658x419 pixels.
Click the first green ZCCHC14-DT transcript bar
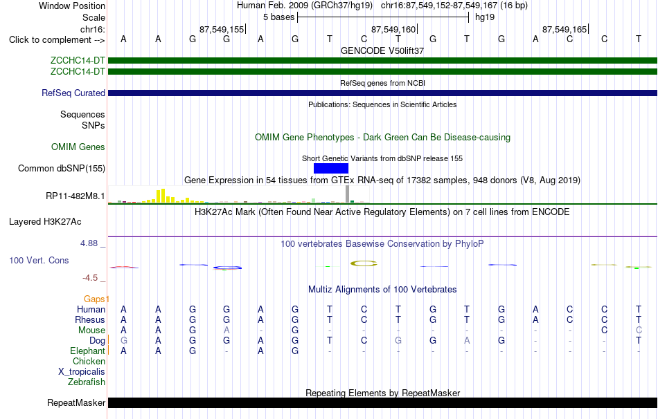pyautogui.click(x=383, y=61)
